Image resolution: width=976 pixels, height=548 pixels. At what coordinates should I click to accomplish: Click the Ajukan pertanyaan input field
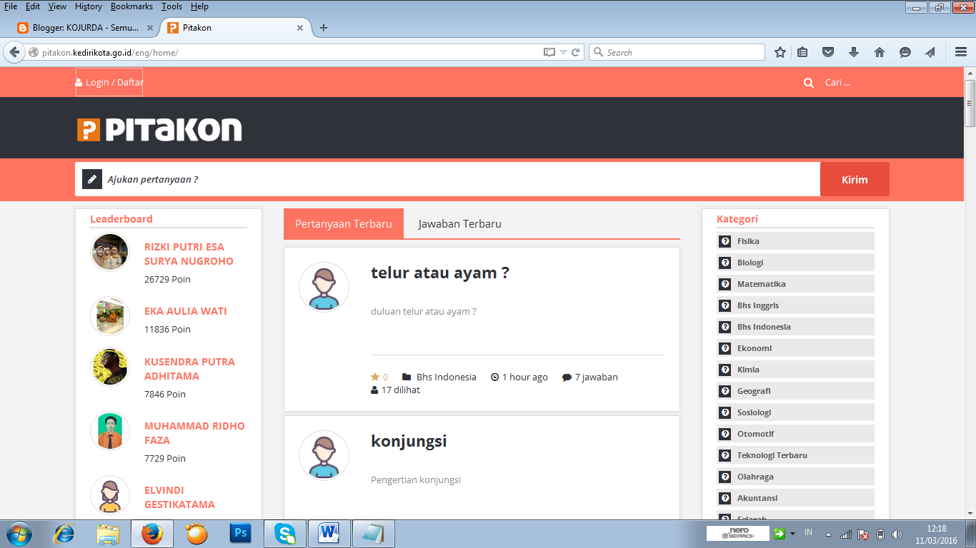point(447,179)
